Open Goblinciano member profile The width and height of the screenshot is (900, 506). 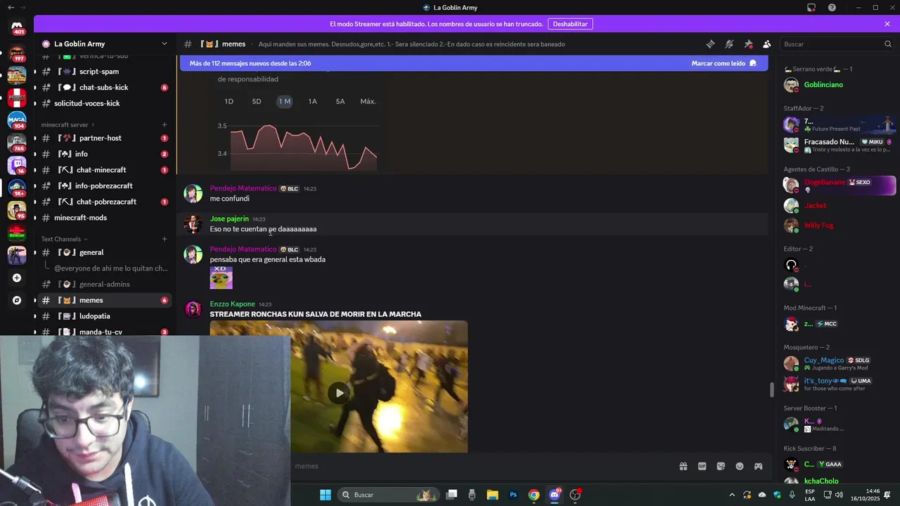tap(838, 85)
